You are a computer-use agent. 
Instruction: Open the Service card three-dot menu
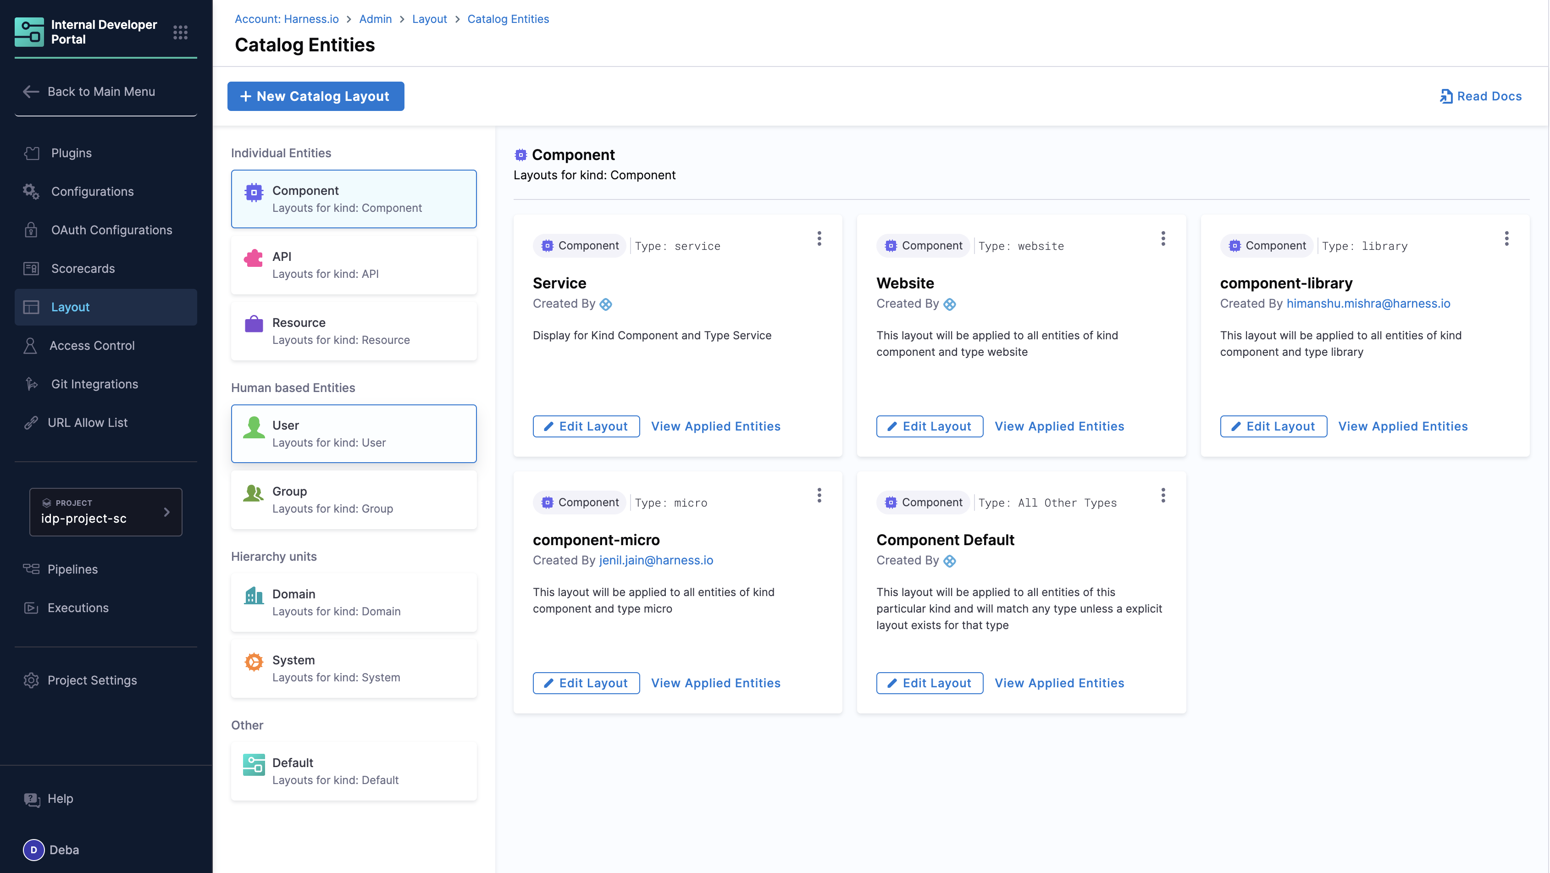(819, 239)
